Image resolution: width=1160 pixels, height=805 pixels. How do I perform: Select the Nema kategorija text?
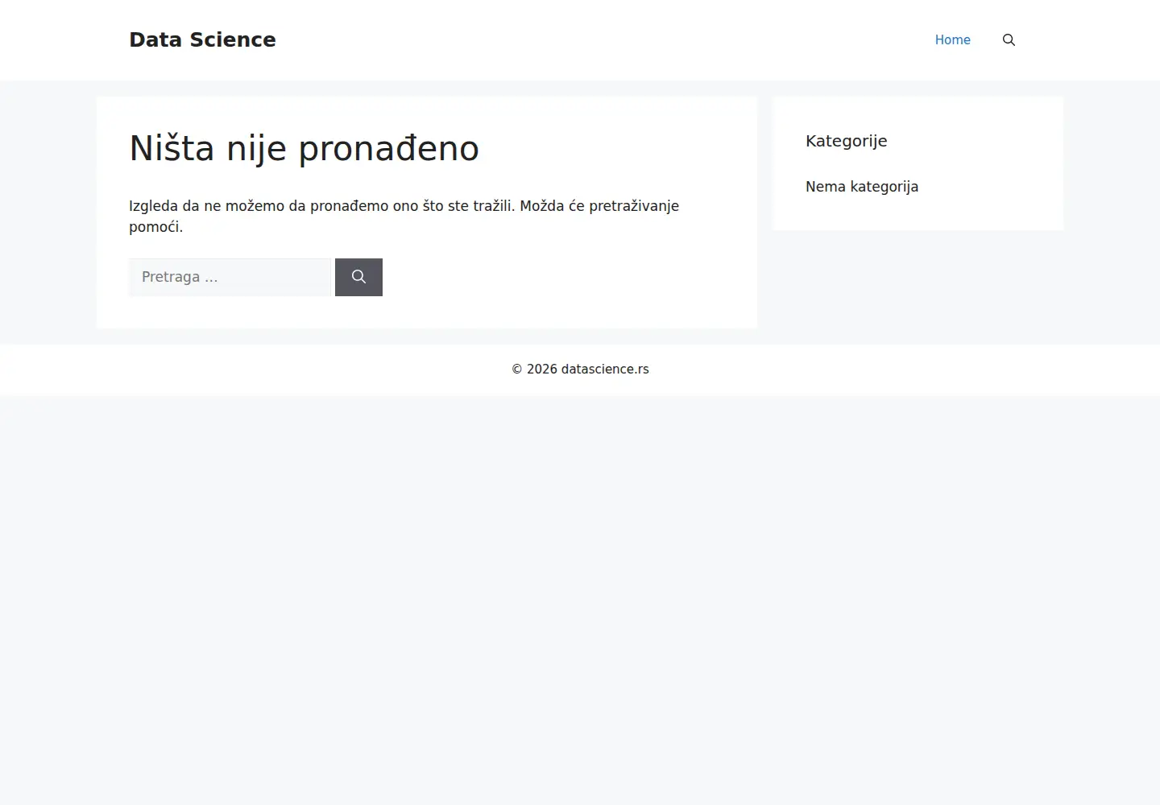[862, 187]
